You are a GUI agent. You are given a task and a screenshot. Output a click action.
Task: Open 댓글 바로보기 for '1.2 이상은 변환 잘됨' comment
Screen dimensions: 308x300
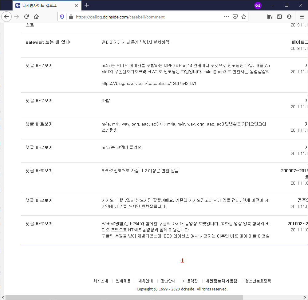[x=39, y=171]
